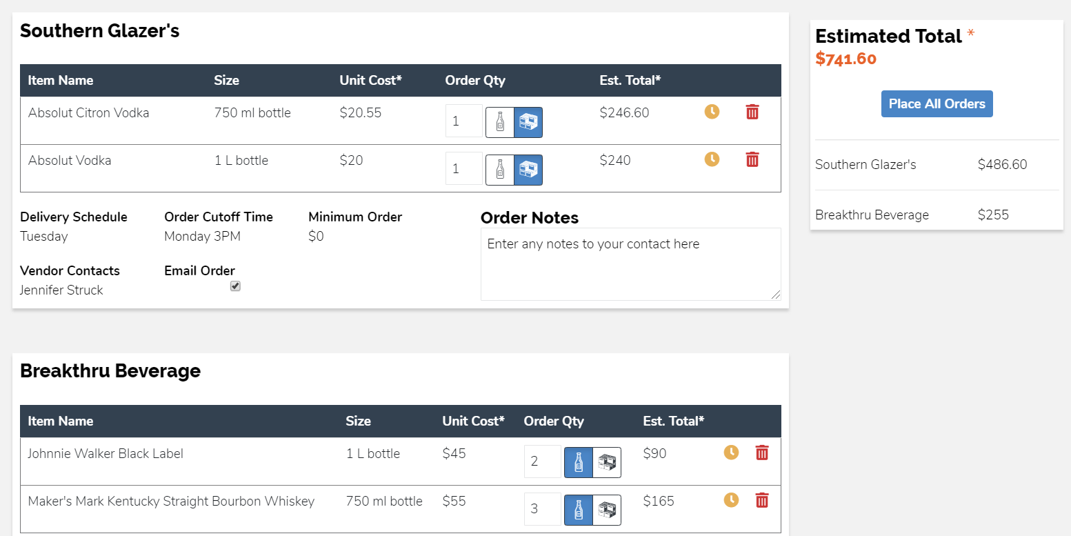Open the price history clock for Absolut Citron Vodka
Image resolution: width=1071 pixels, height=536 pixels.
pos(712,111)
